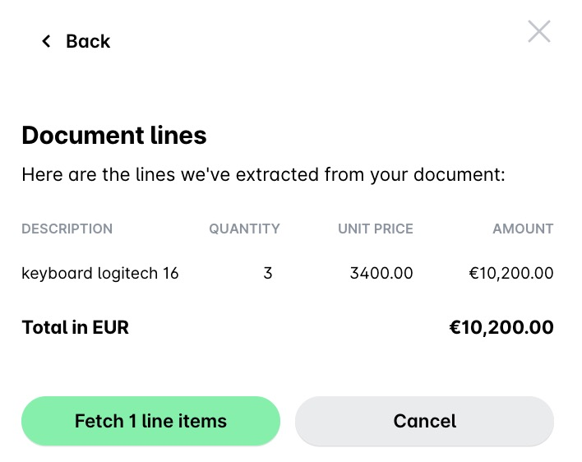Click the Document lines heading

click(114, 135)
